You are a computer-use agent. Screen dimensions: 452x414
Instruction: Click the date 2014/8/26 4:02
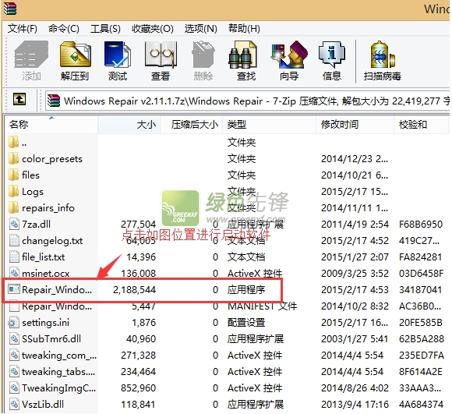(355, 388)
